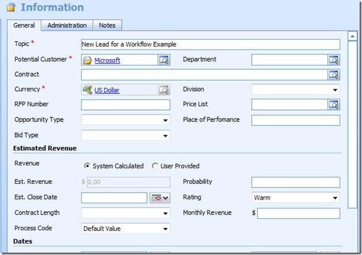
Task: Select System Calculated revenue option
Action: coord(87,166)
